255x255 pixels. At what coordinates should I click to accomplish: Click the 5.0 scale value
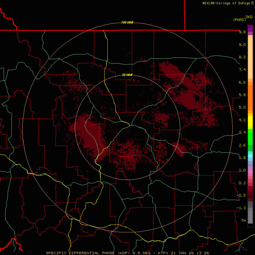pyautogui.click(x=242, y=107)
